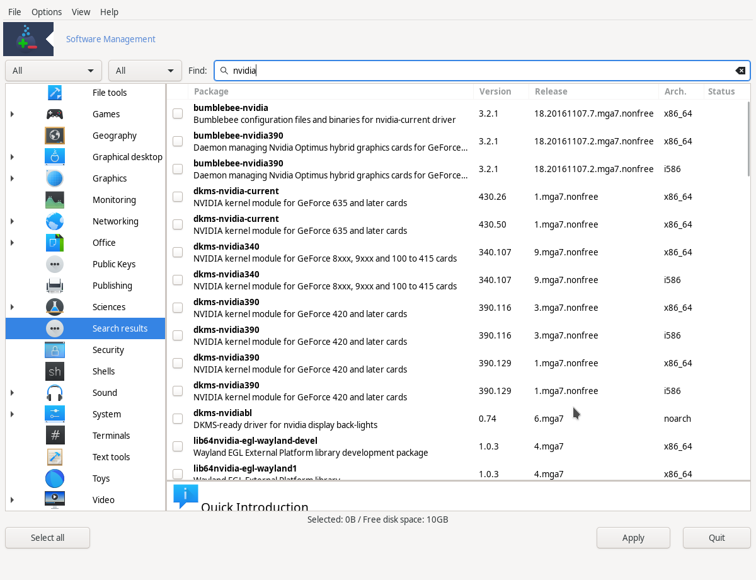Check dkms-nvidia-current 430.26 checkbox

(178, 197)
